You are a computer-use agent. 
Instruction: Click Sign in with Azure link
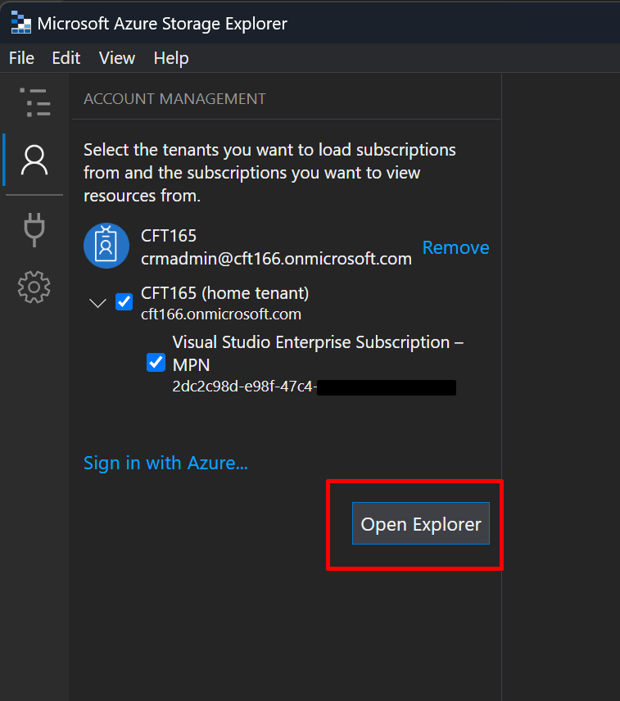pyautogui.click(x=165, y=464)
